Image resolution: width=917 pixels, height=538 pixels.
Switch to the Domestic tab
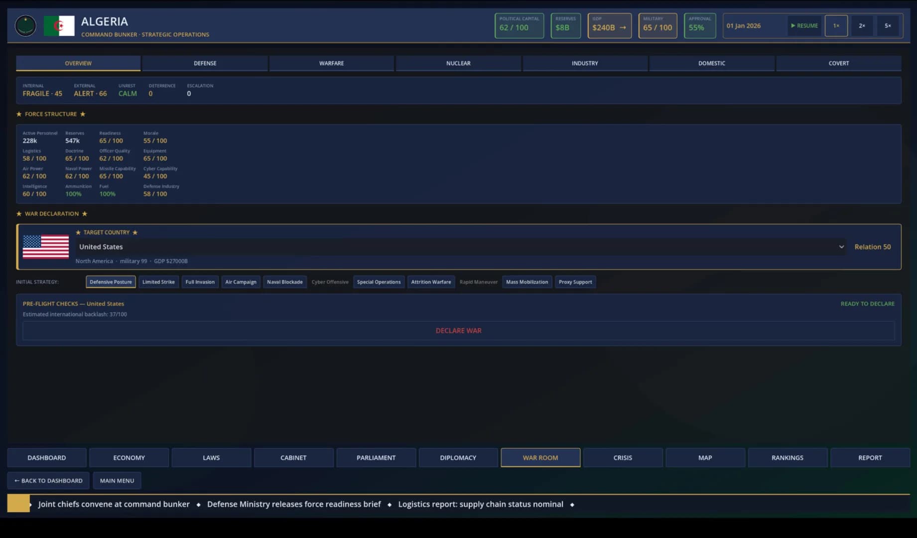coord(712,63)
